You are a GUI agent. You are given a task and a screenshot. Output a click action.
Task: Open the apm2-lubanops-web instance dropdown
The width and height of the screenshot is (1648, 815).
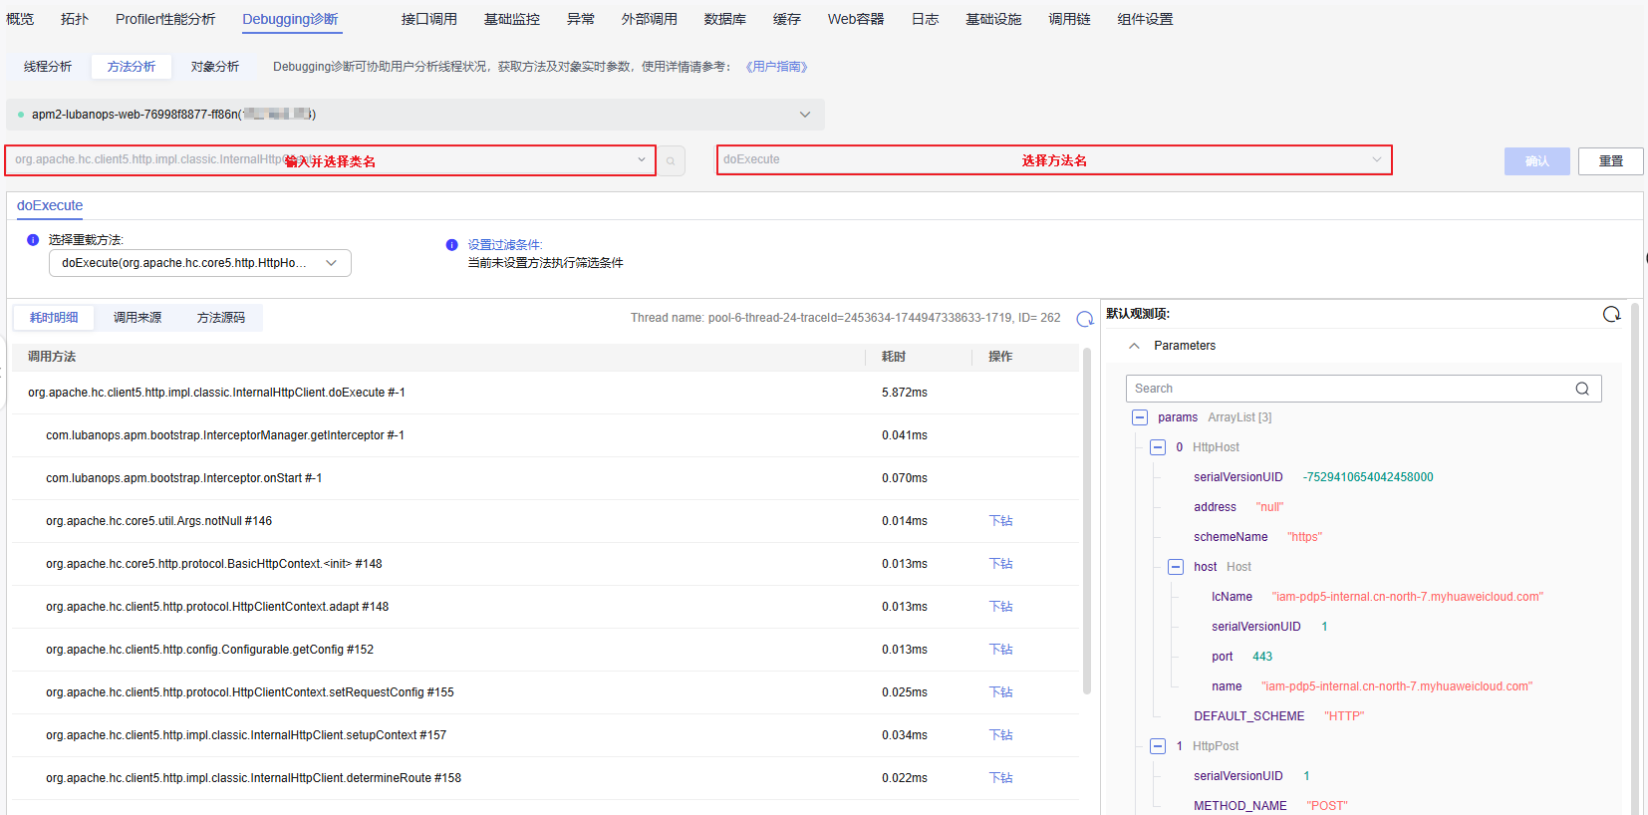(x=415, y=115)
